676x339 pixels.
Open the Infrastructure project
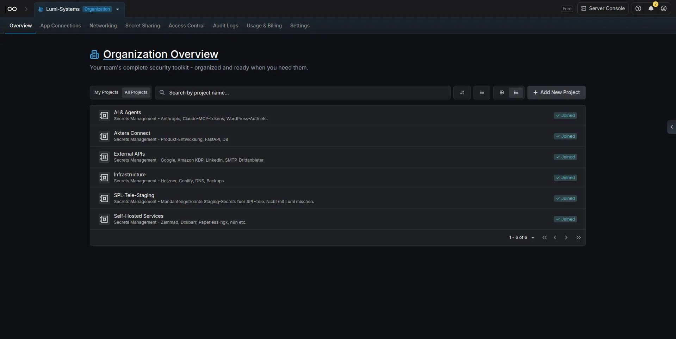coord(337,178)
